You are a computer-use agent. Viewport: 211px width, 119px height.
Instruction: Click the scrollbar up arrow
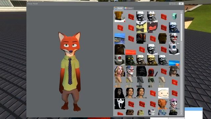coord(181,12)
